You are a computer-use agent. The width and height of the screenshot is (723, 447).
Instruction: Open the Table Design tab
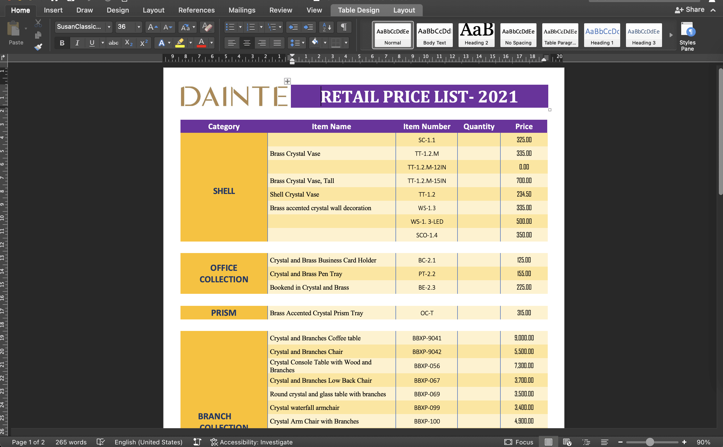tap(359, 10)
